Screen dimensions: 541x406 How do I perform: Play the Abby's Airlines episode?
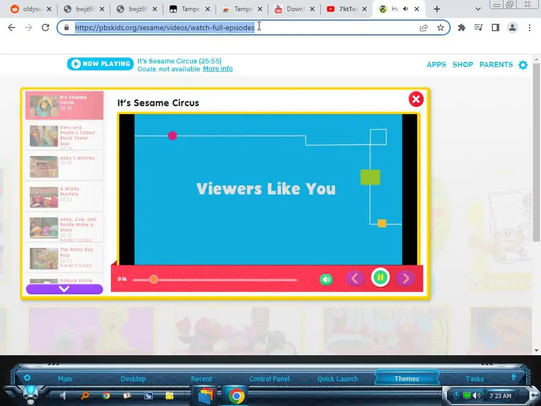tap(64, 167)
